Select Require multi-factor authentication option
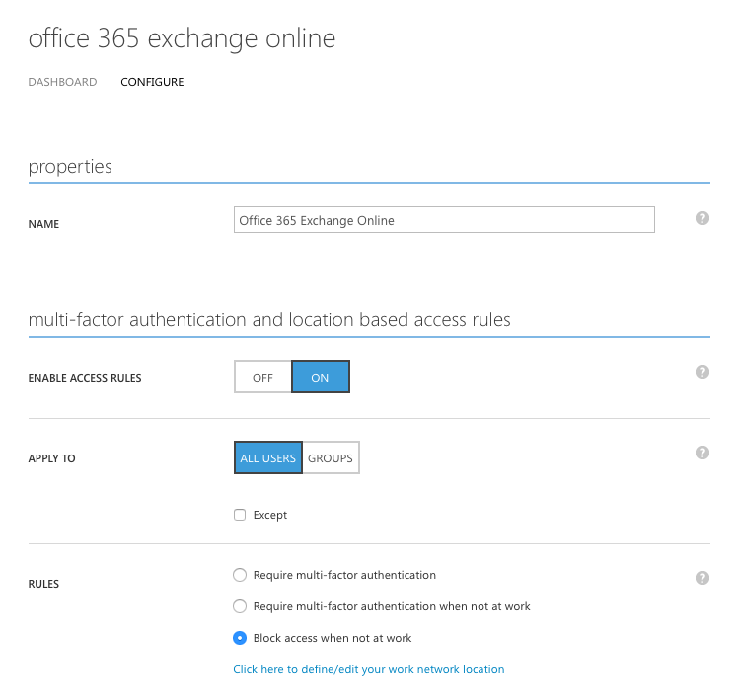This screenshot has height=700, width=739. [x=240, y=575]
